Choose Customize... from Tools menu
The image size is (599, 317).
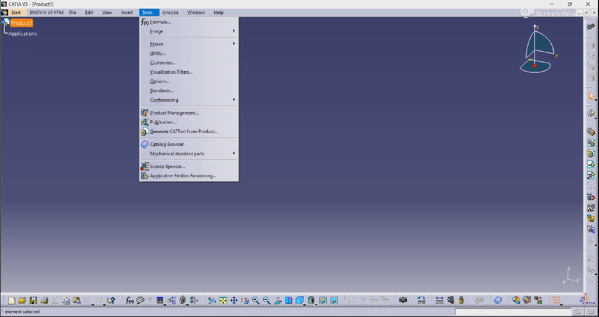click(189, 62)
